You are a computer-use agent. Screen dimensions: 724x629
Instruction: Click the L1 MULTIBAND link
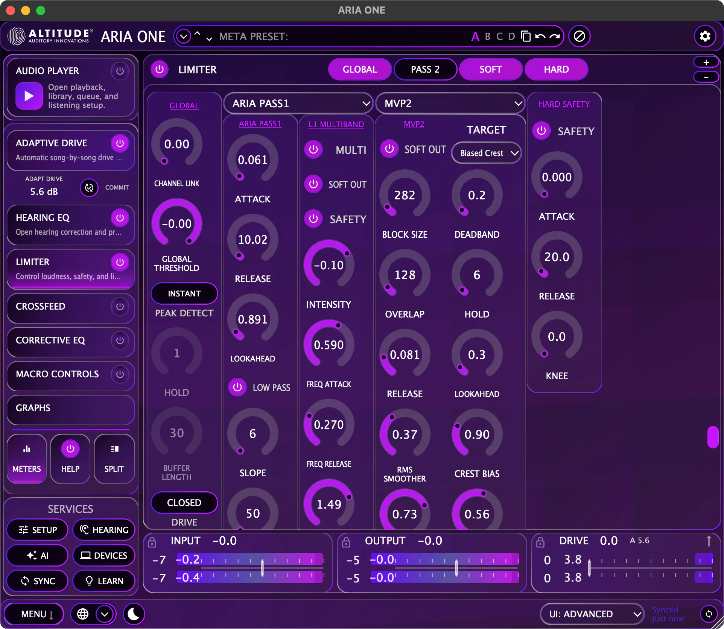coord(336,124)
